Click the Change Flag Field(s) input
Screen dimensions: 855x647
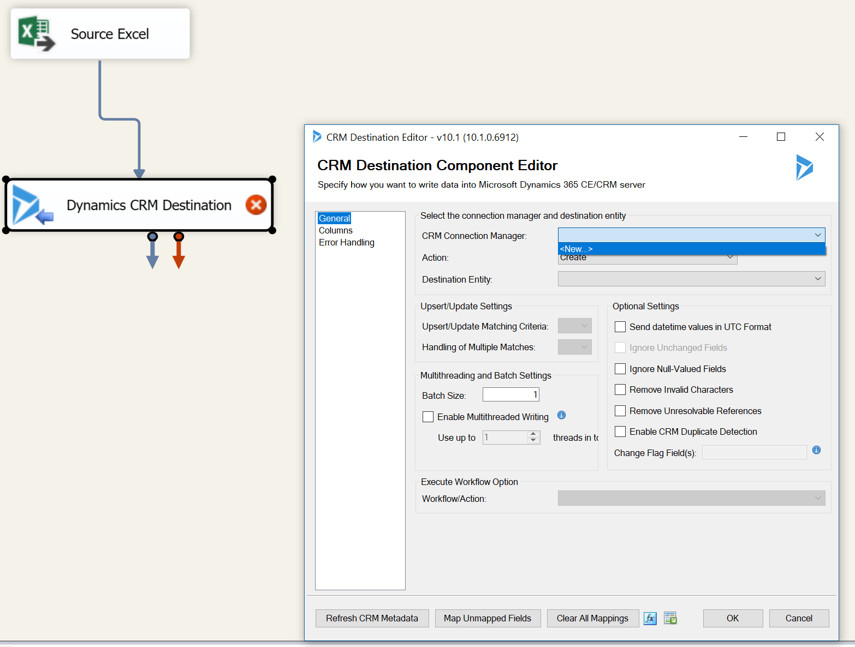click(x=754, y=452)
